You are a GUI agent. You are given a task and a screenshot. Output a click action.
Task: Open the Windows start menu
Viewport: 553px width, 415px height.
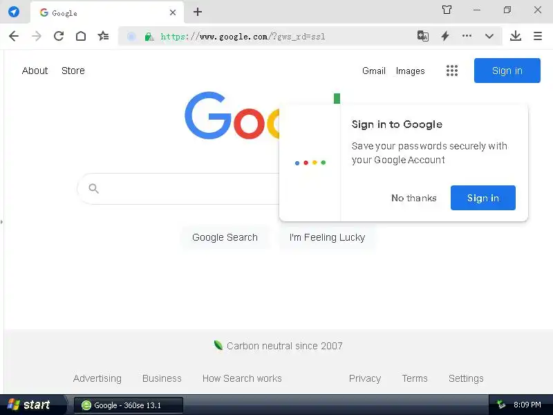(32, 405)
